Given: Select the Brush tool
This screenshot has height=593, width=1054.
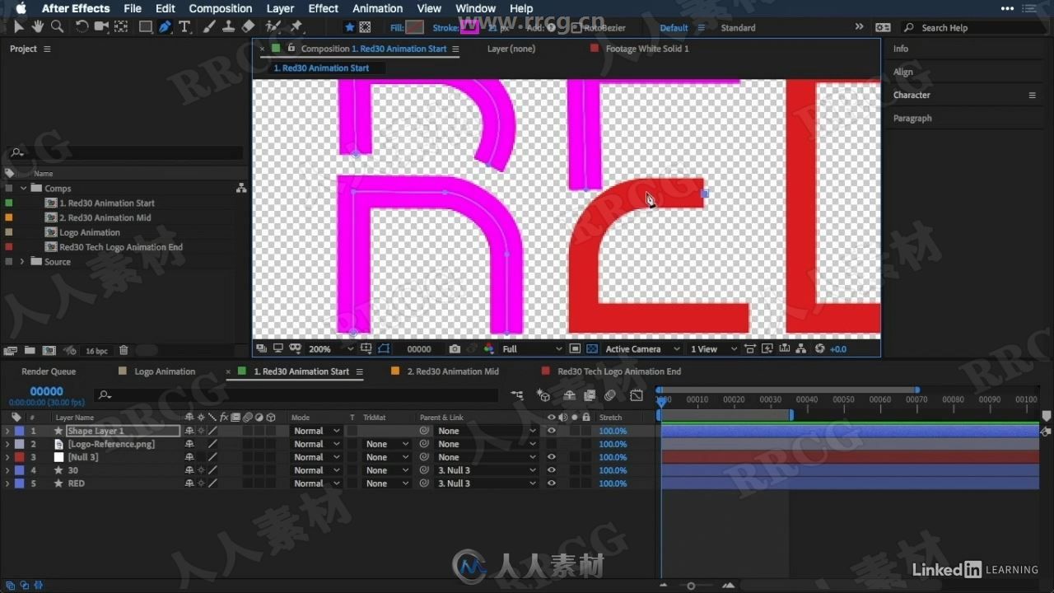Looking at the screenshot, I should 209,27.
